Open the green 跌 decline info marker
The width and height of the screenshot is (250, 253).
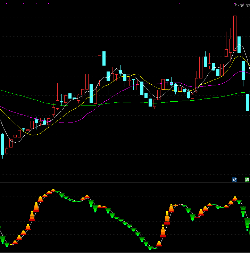tap(247, 179)
